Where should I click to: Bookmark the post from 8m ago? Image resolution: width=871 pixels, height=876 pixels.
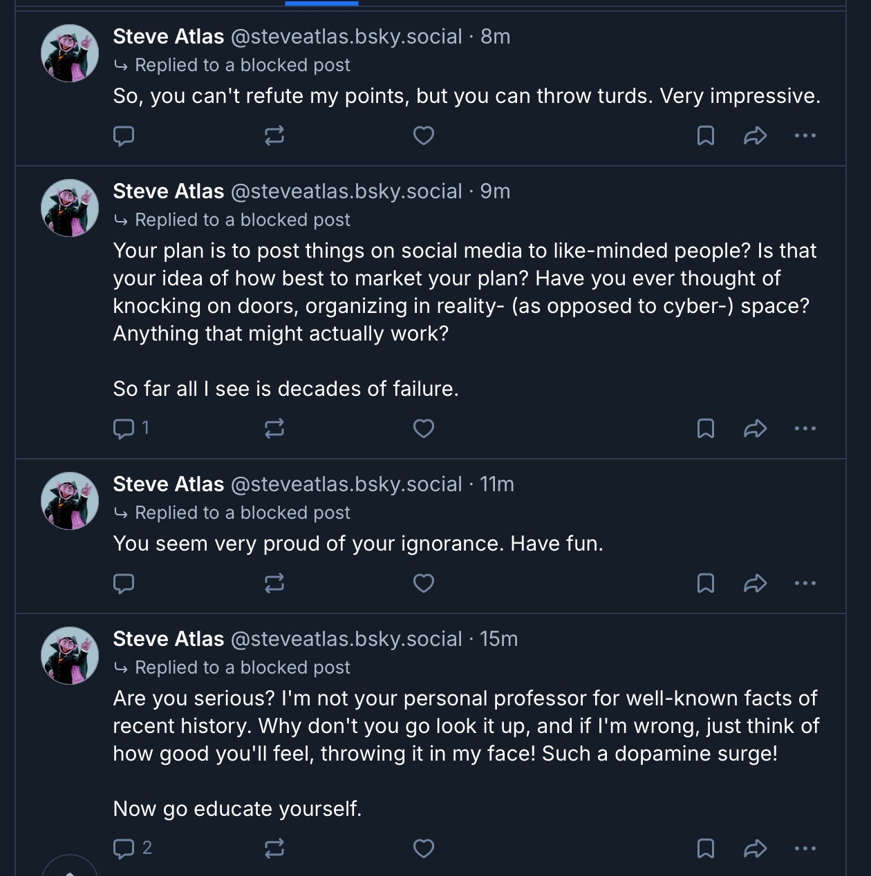tap(705, 135)
